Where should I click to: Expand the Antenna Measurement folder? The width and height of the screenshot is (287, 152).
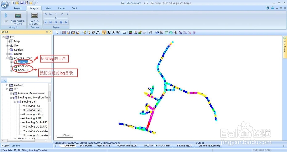pos(11,93)
